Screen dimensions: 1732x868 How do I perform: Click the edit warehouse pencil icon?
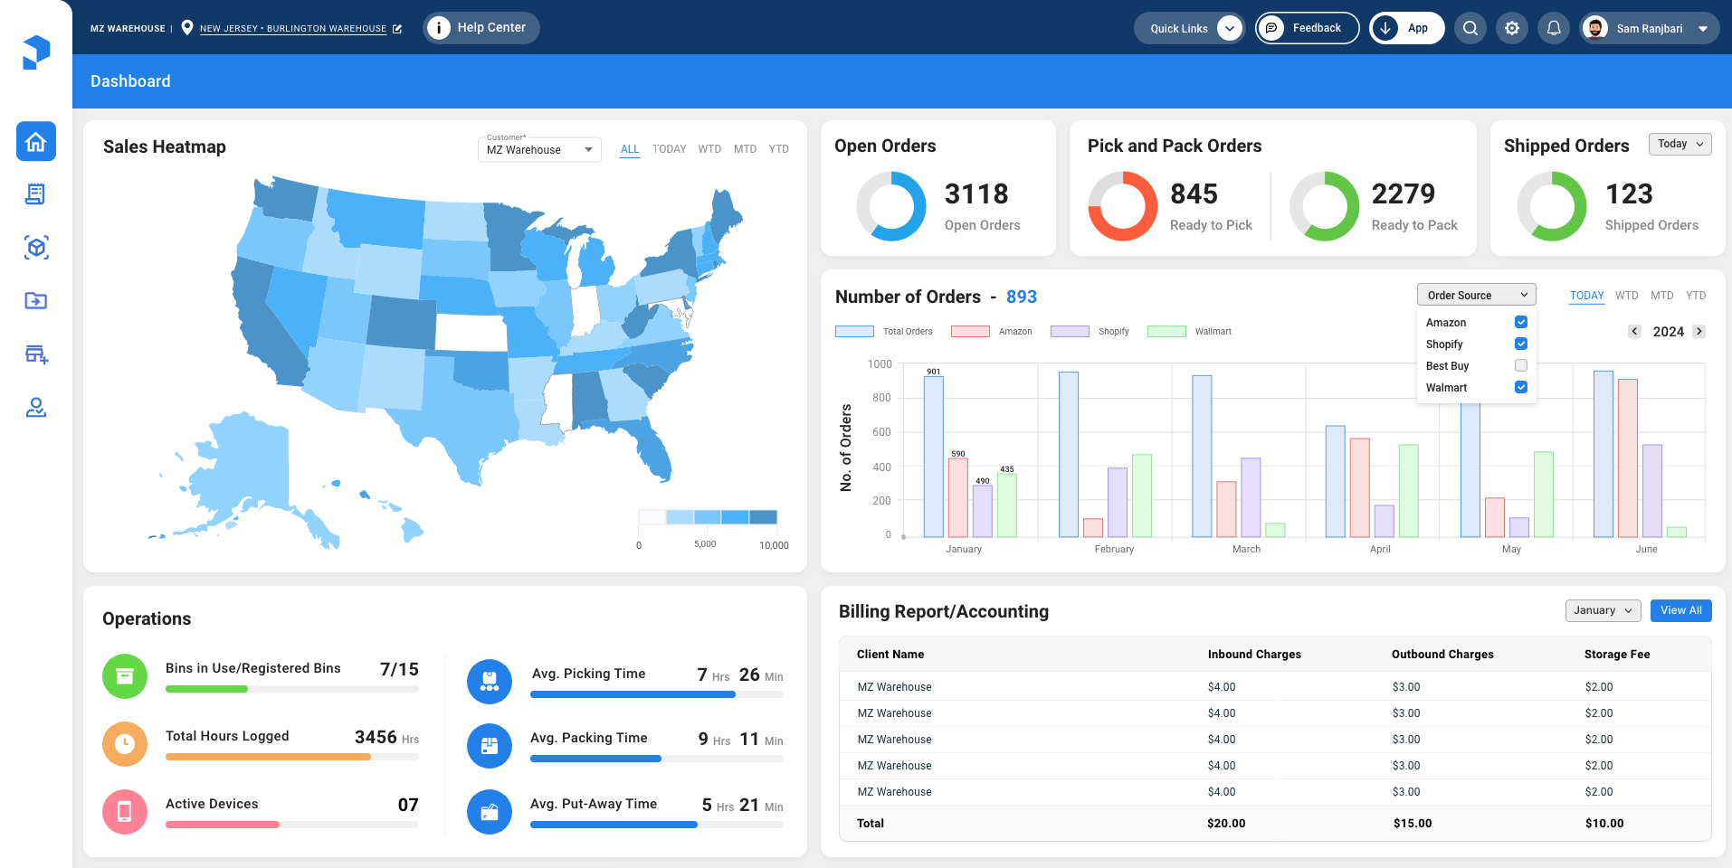[396, 29]
